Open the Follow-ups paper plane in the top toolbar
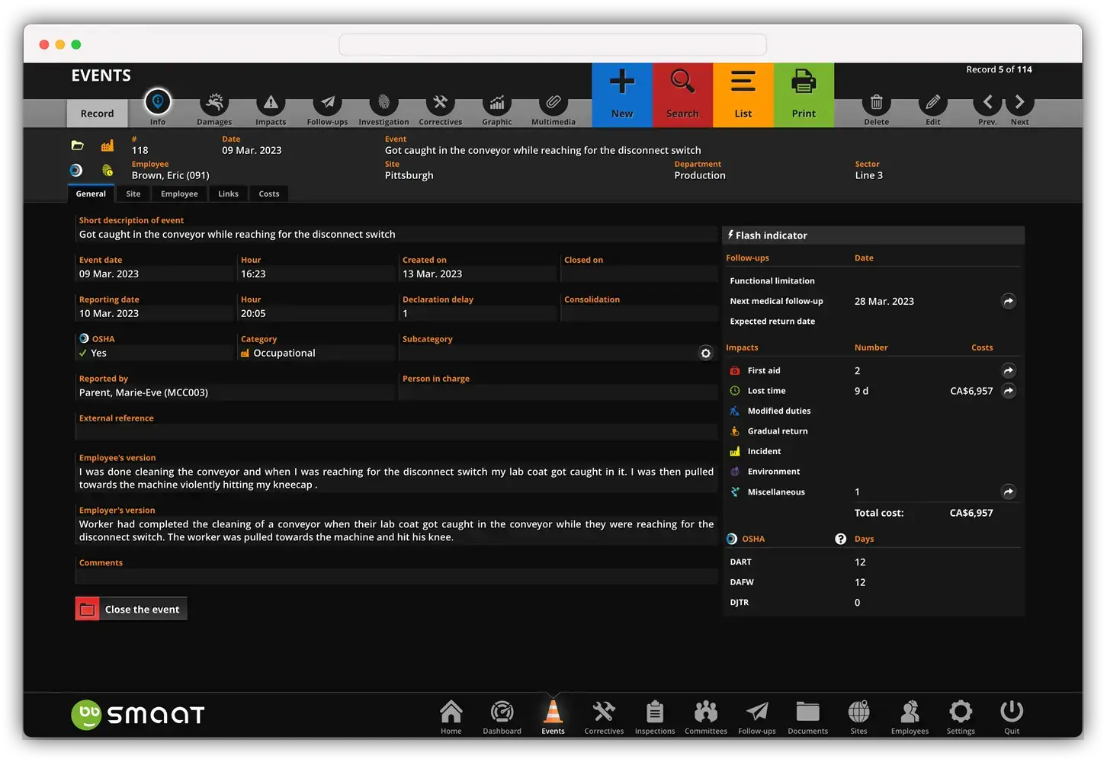1107x762 pixels. pos(327,102)
